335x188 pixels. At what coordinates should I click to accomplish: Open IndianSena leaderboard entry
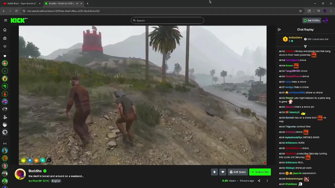click(x=292, y=39)
